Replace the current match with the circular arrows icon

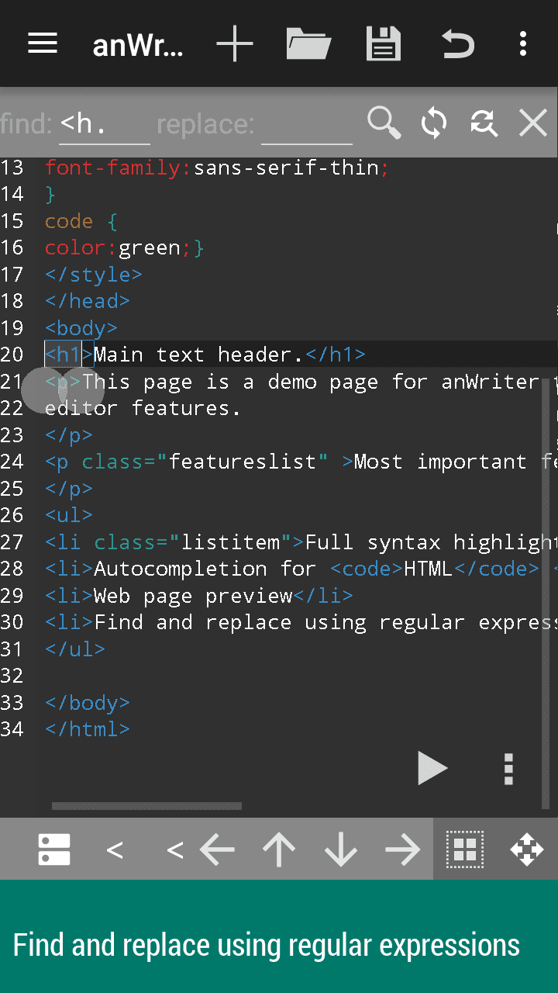click(x=434, y=123)
